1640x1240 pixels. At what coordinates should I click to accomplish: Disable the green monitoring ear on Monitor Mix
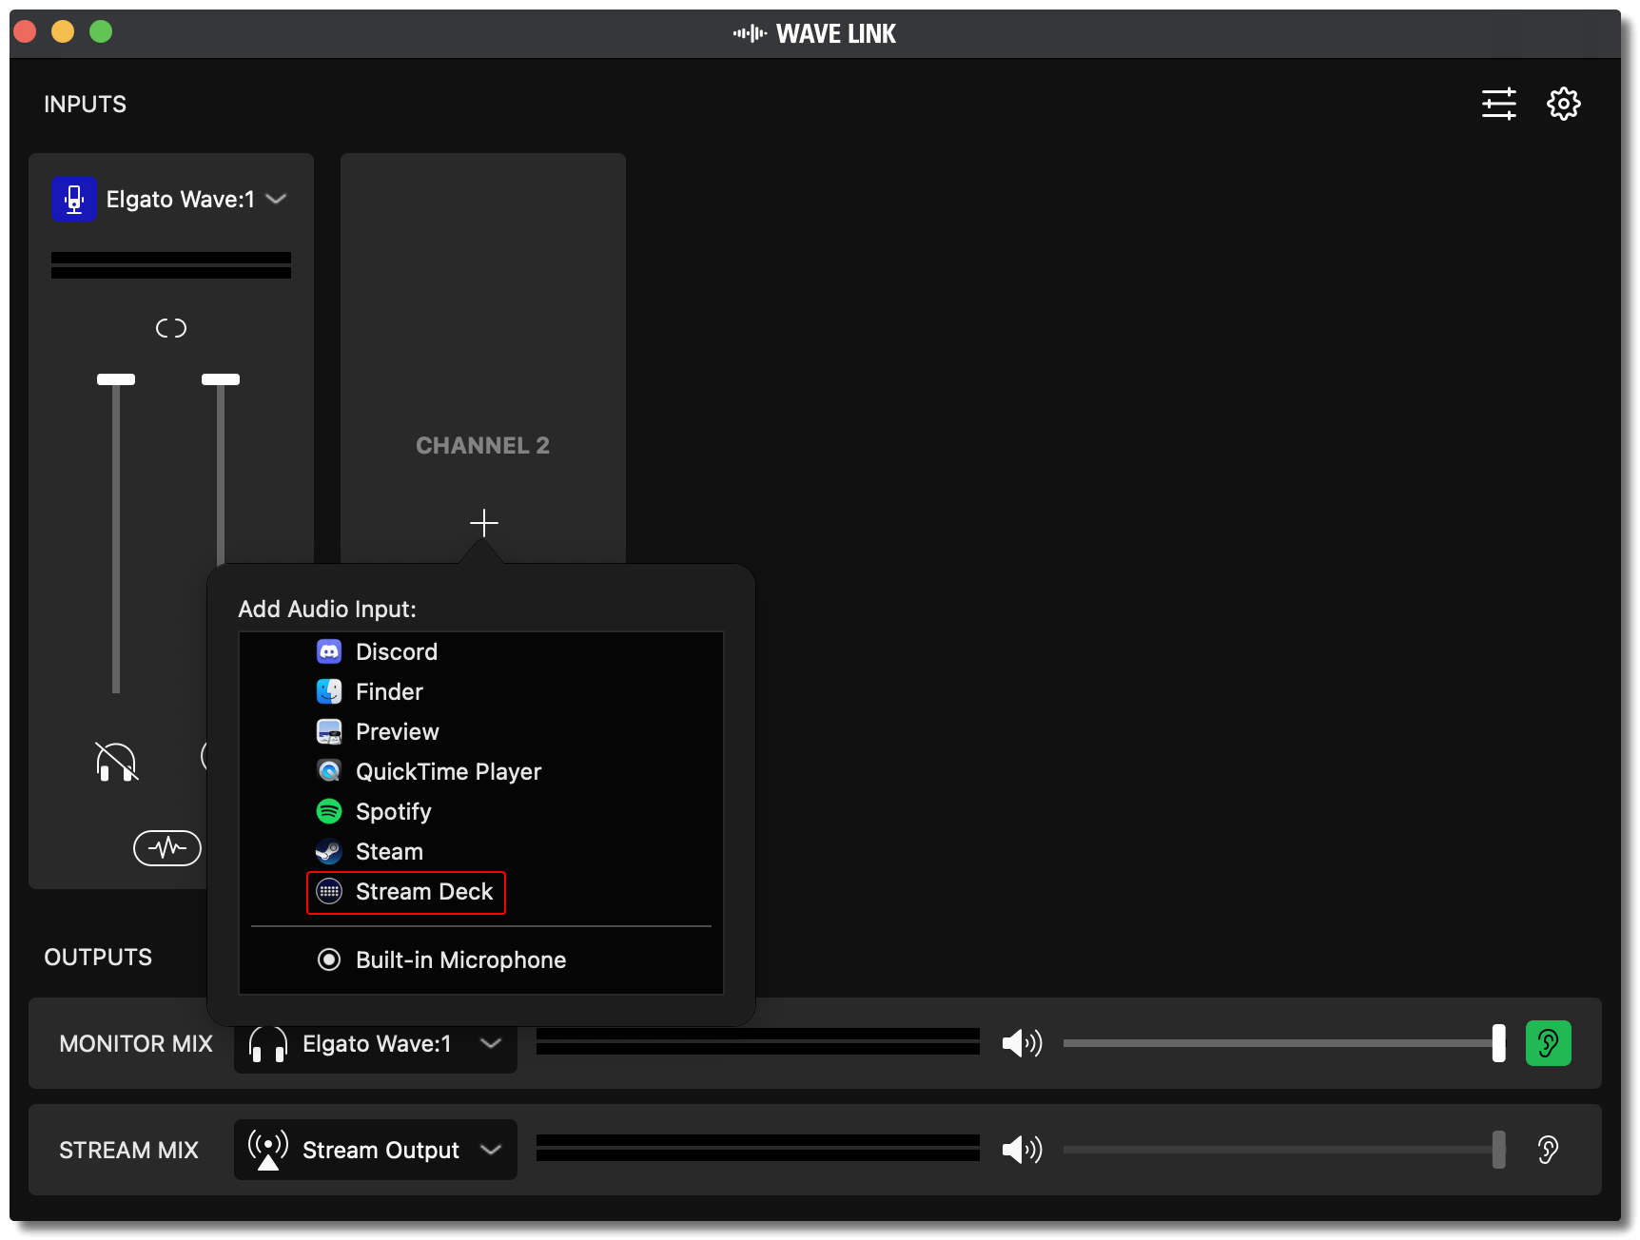click(1549, 1042)
